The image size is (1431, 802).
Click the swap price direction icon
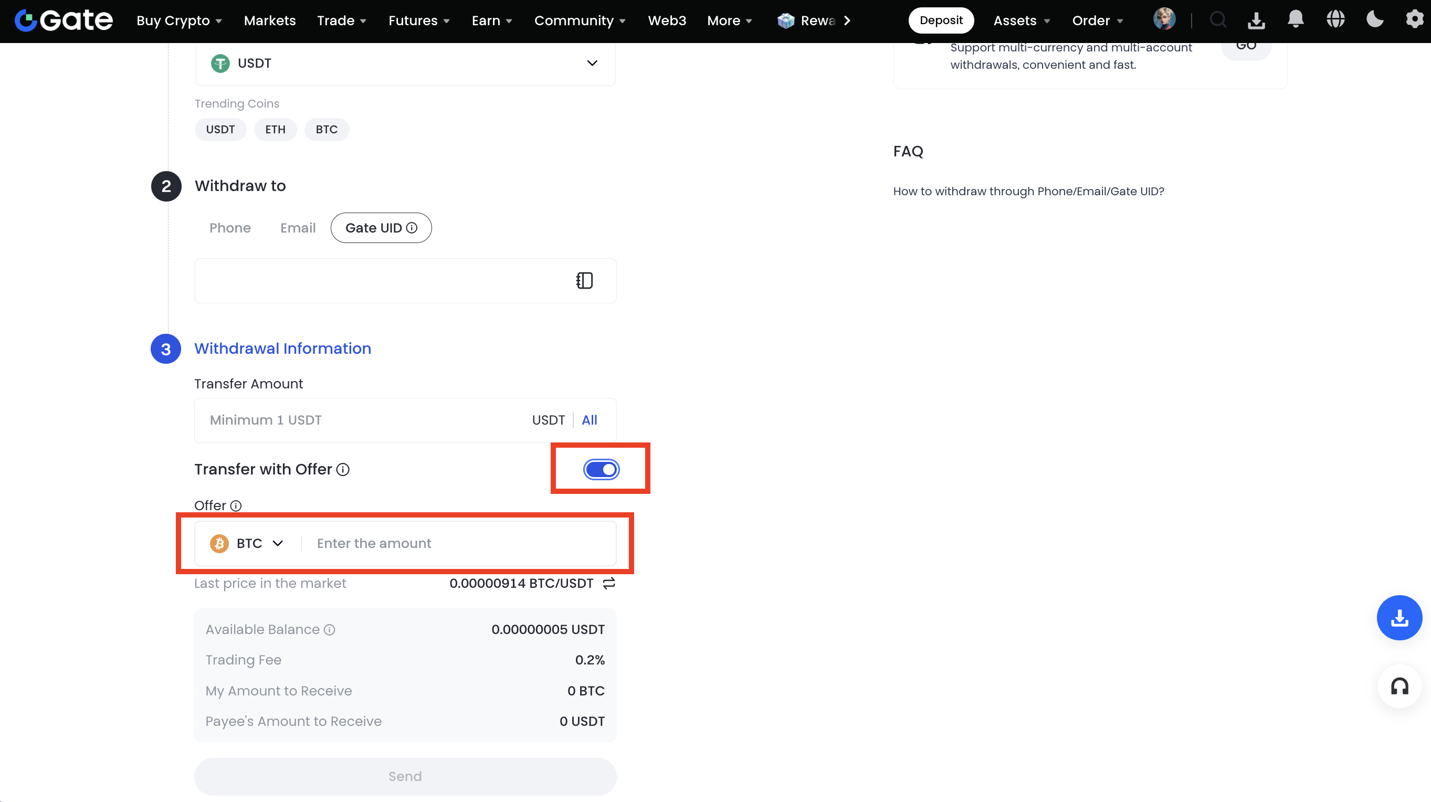(x=609, y=583)
